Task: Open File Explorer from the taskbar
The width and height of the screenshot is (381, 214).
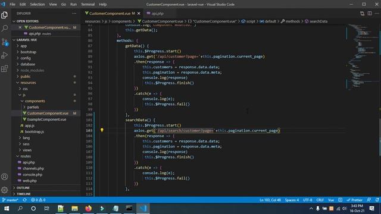Action: pos(74,209)
